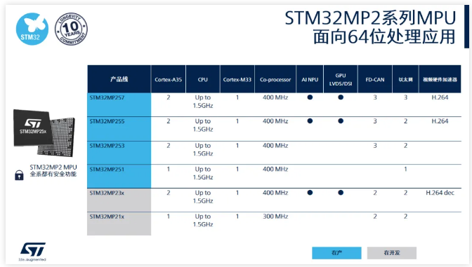Click the gray 在开发 legend box

pos(392,253)
